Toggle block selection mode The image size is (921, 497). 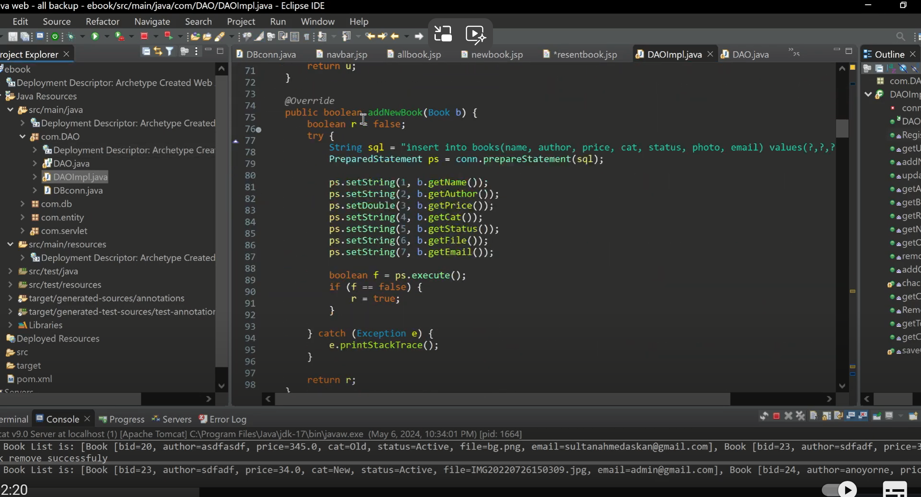[x=295, y=37]
